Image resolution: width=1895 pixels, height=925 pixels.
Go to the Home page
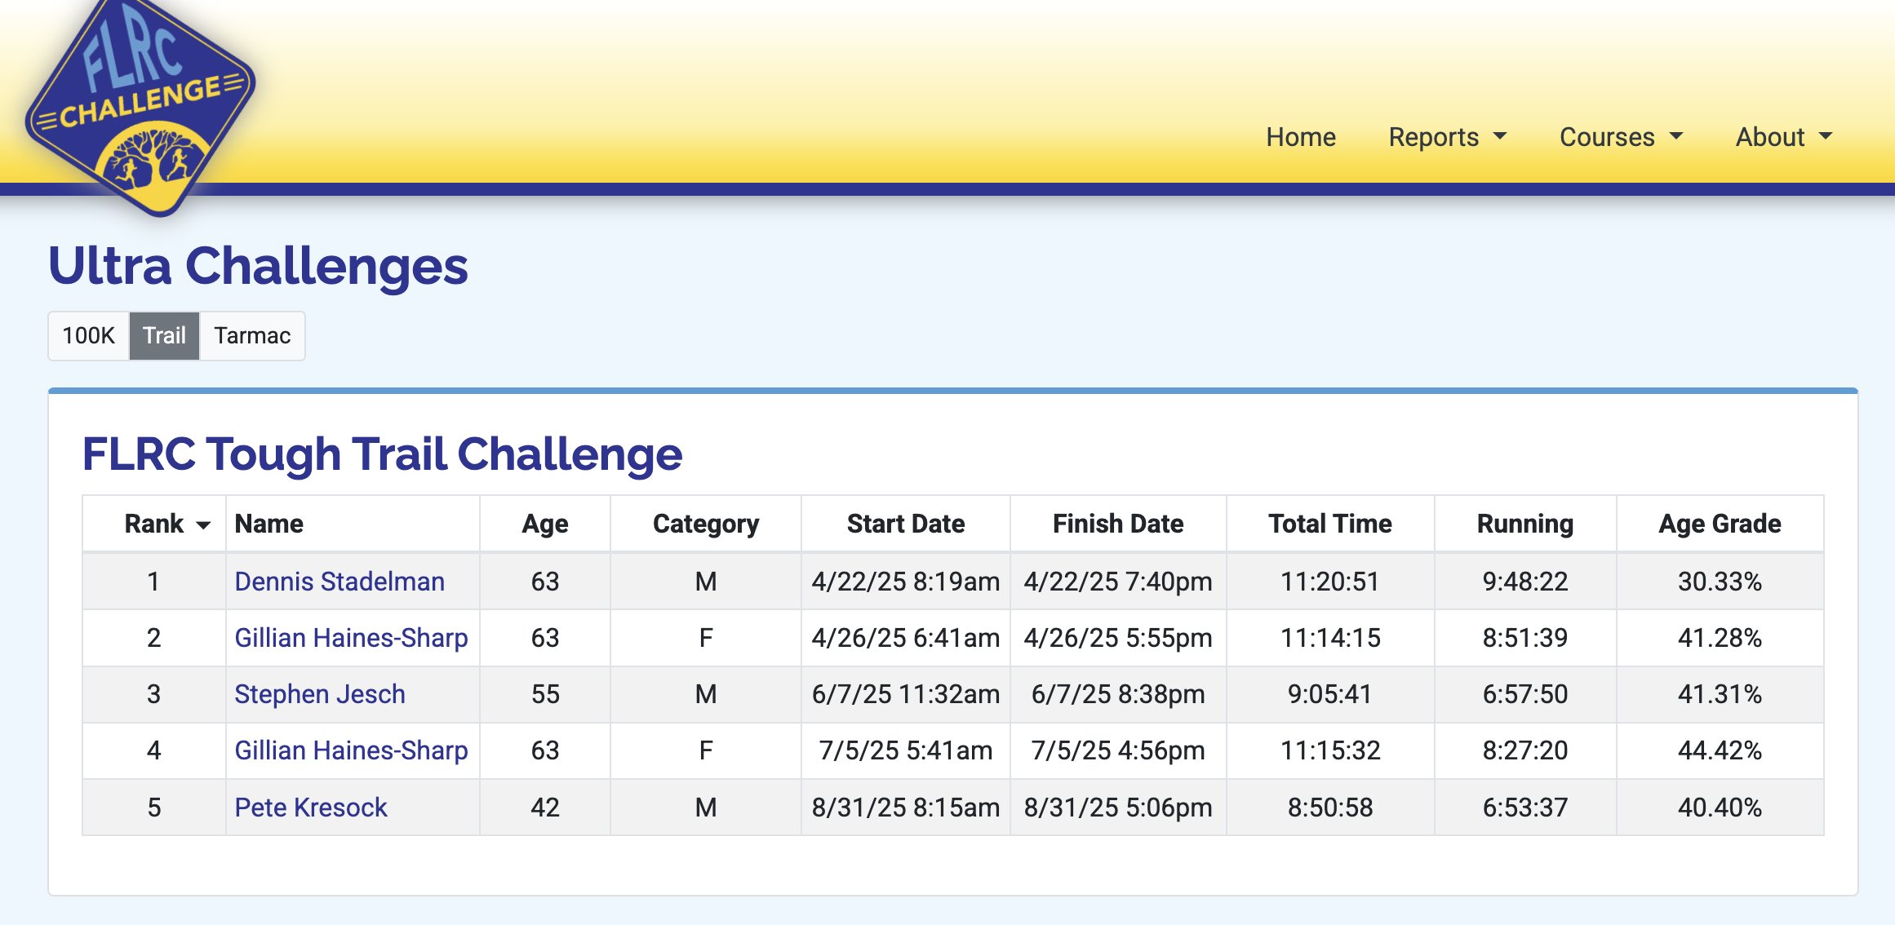[1301, 137]
